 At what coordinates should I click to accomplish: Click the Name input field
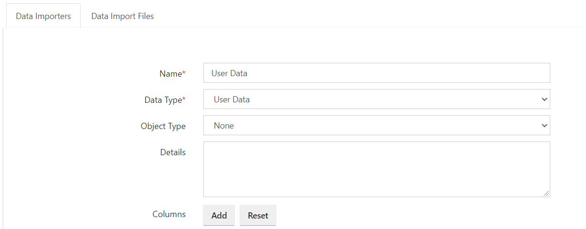pos(376,73)
